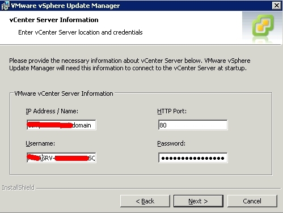The image size is (283, 213).
Task: Click the installer icon in title bar
Action: coord(5,6)
